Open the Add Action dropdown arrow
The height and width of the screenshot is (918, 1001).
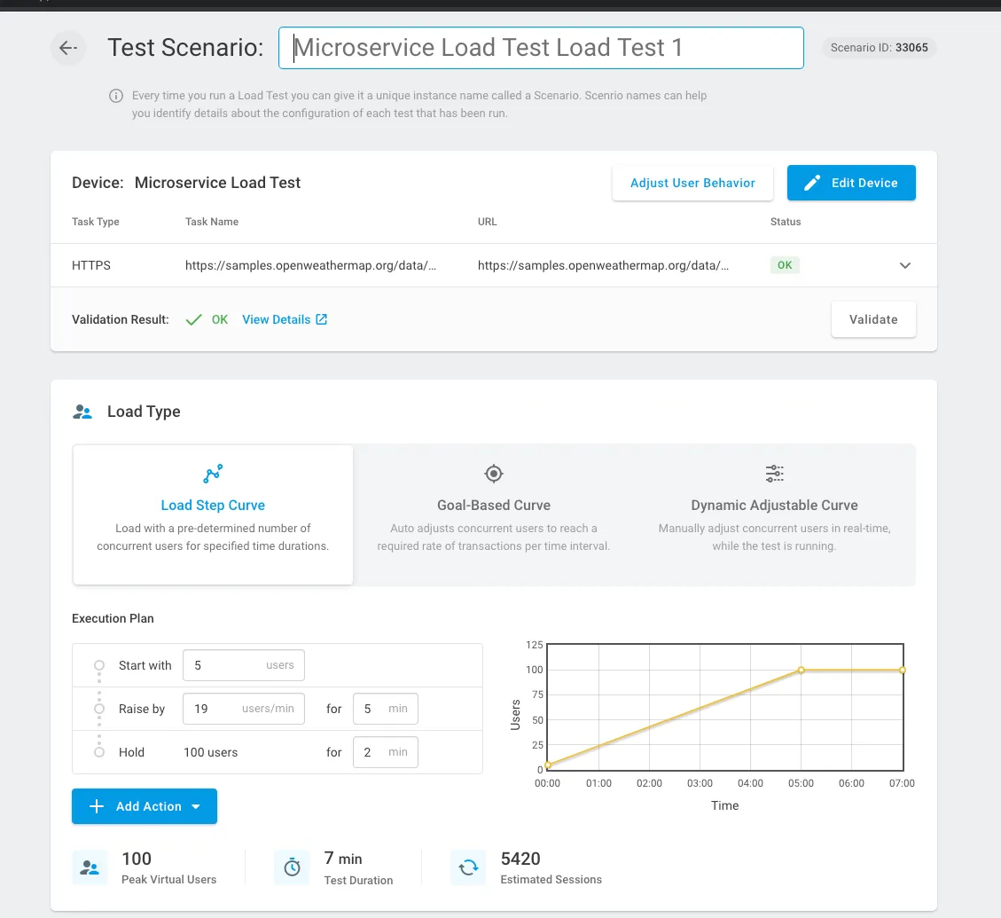coord(196,807)
